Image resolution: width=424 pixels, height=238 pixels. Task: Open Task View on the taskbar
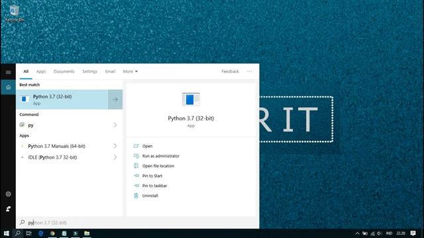click(28, 233)
